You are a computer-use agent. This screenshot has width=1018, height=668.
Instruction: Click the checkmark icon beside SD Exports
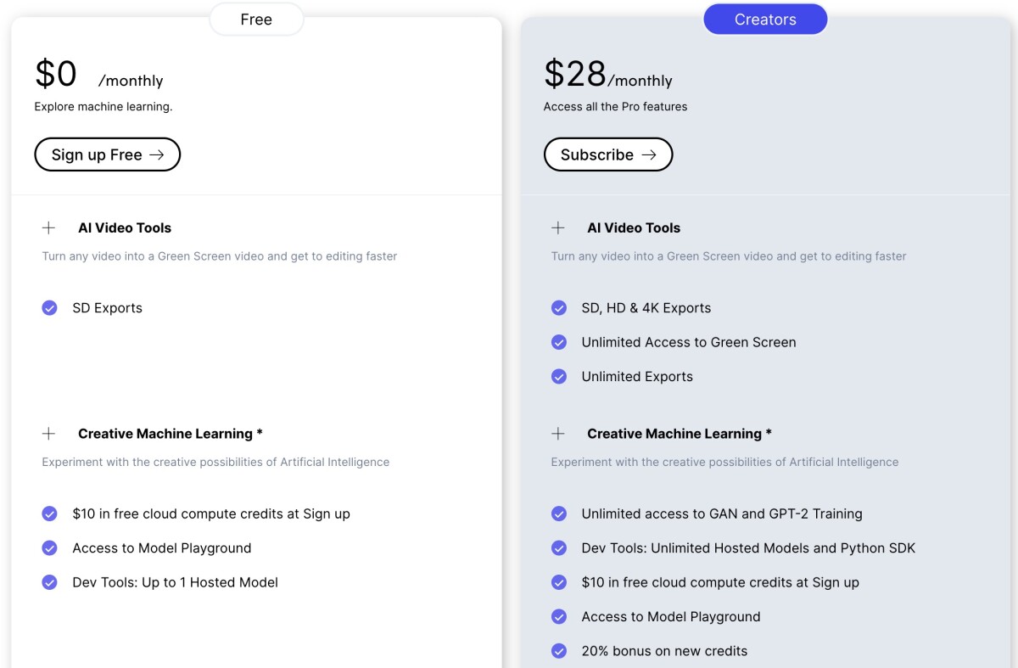coord(49,308)
